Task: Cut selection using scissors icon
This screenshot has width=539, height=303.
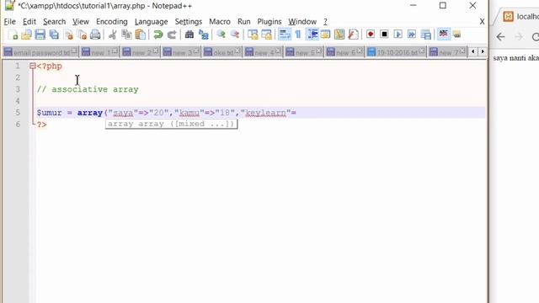Action: [x=112, y=35]
